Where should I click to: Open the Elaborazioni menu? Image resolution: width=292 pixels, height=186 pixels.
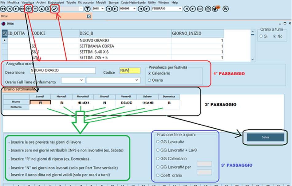(x=56, y=2)
